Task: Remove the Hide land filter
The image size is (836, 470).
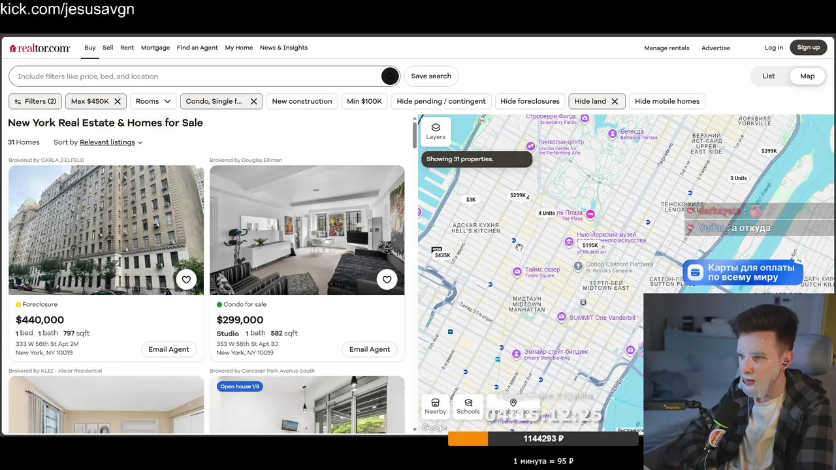Action: coord(615,101)
